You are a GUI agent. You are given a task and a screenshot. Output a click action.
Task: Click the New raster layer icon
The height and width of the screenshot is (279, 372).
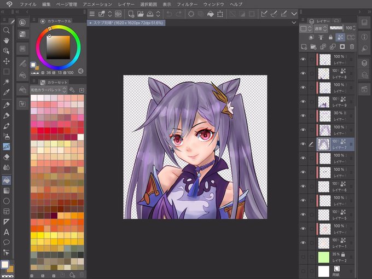(x=304, y=47)
